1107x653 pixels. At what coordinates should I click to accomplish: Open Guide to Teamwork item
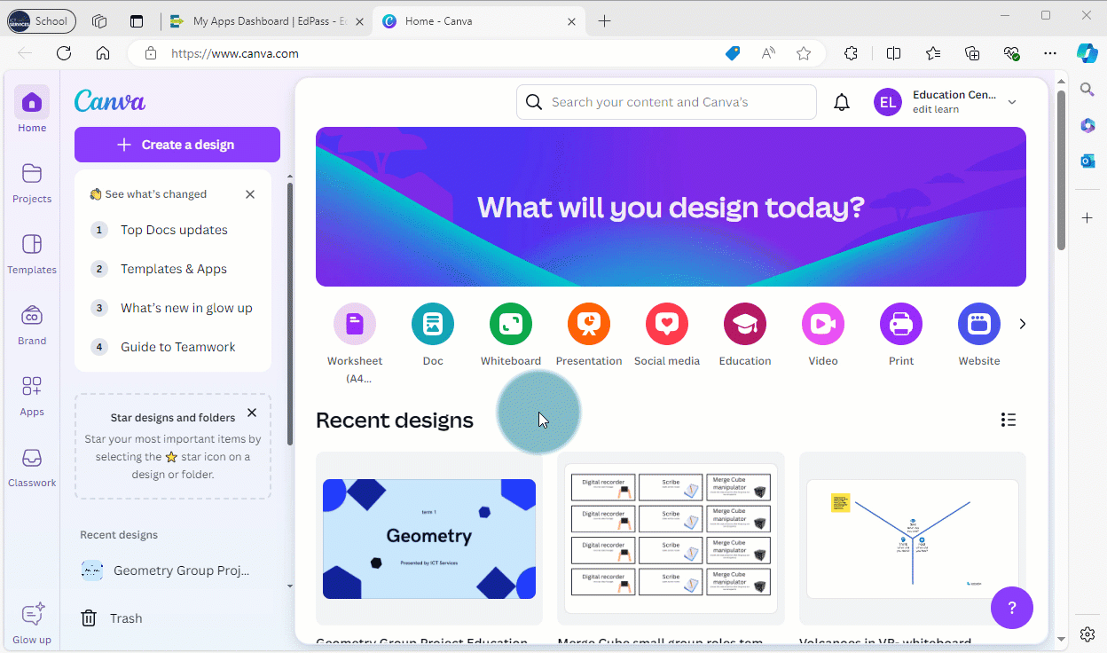(x=178, y=347)
